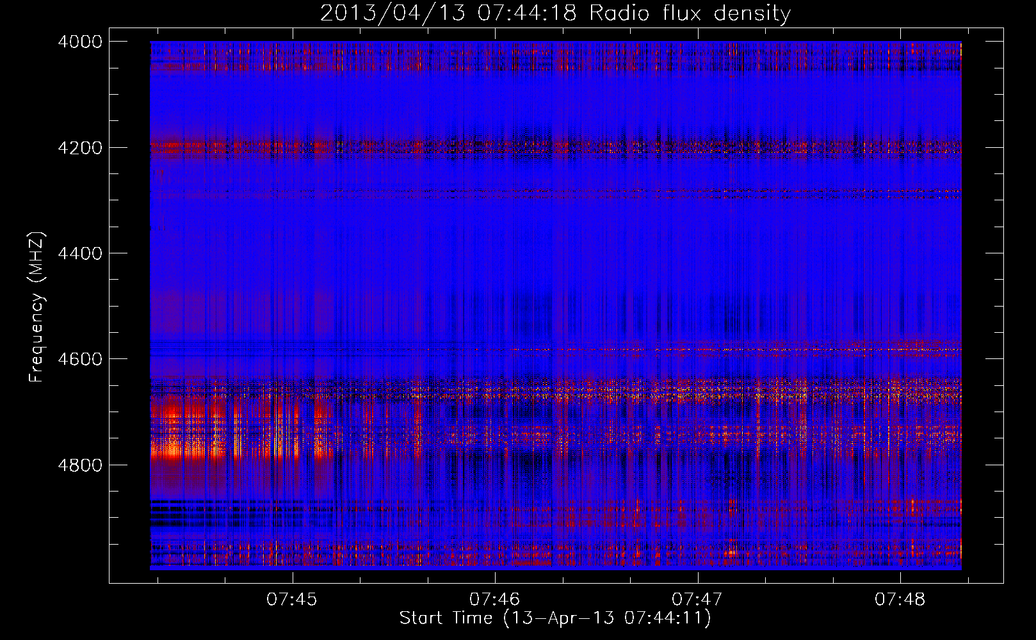Click the 4000 frequency axis label

pyautogui.click(x=80, y=42)
